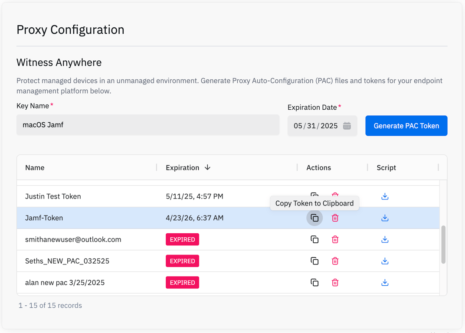Click the Name column header

click(35, 168)
